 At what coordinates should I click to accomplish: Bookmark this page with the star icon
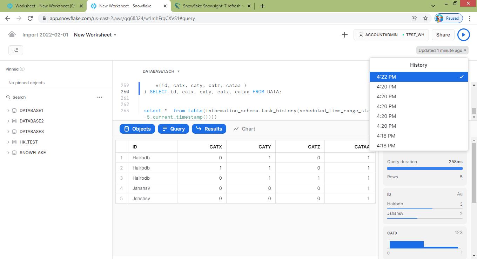pyautogui.click(x=425, y=18)
